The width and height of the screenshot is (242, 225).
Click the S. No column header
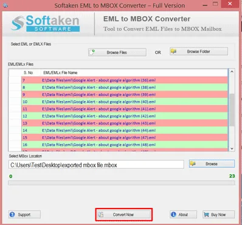[28, 72]
